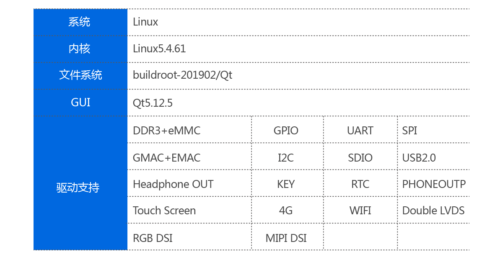Click the UART cell
This screenshot has height=257, width=503.
(x=360, y=130)
